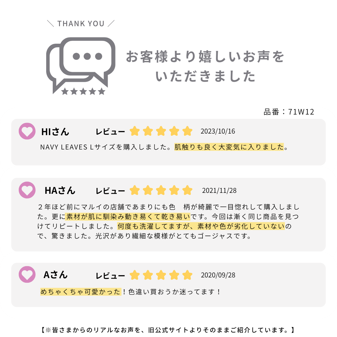Viewport: 337px width, 337px height.
Task: Click the pink heart beside Aさん
Action: 27,275
